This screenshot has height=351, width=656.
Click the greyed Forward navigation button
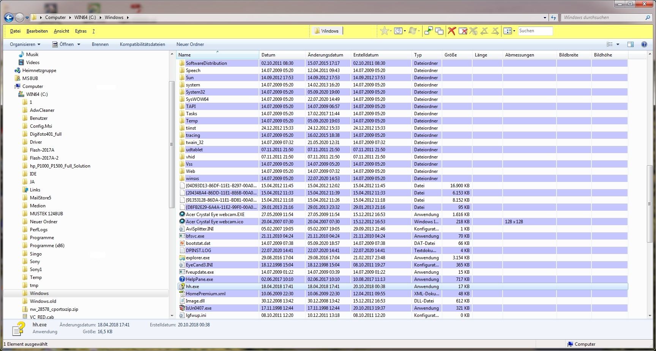click(x=20, y=17)
